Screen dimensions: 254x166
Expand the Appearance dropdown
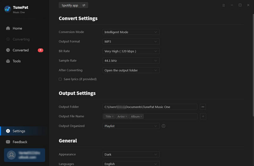pos(131,154)
